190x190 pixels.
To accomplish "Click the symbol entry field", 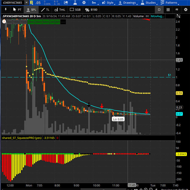I will click(13, 3).
